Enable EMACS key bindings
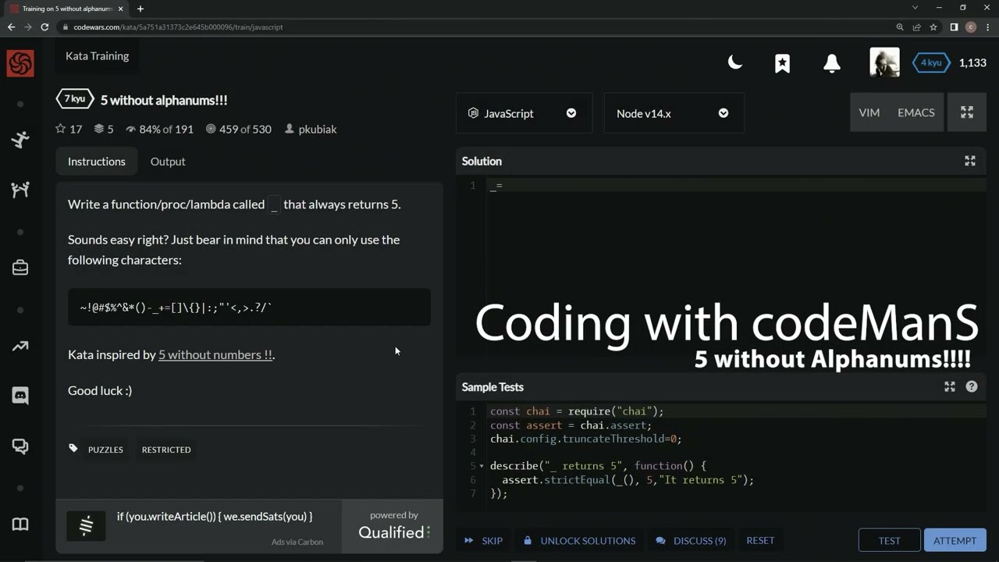 pyautogui.click(x=916, y=112)
